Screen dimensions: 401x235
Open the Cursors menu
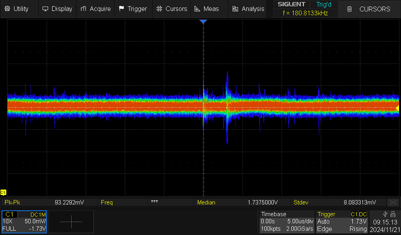[171, 9]
